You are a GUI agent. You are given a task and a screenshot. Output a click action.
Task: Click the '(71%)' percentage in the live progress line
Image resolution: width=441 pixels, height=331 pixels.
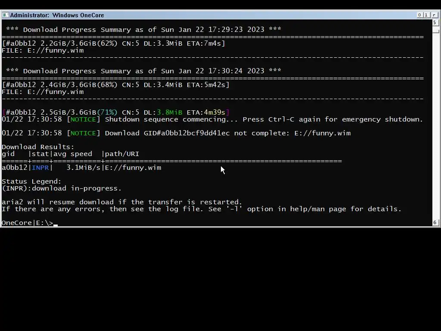pyautogui.click(x=107, y=112)
